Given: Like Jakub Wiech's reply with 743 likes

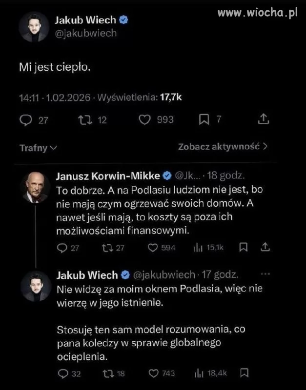Looking at the screenshot, I should 154,374.
